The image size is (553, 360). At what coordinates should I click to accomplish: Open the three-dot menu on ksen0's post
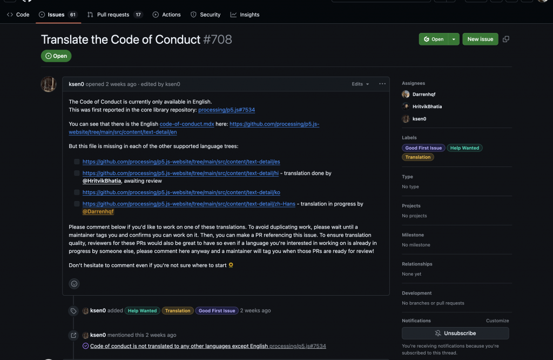(382, 84)
